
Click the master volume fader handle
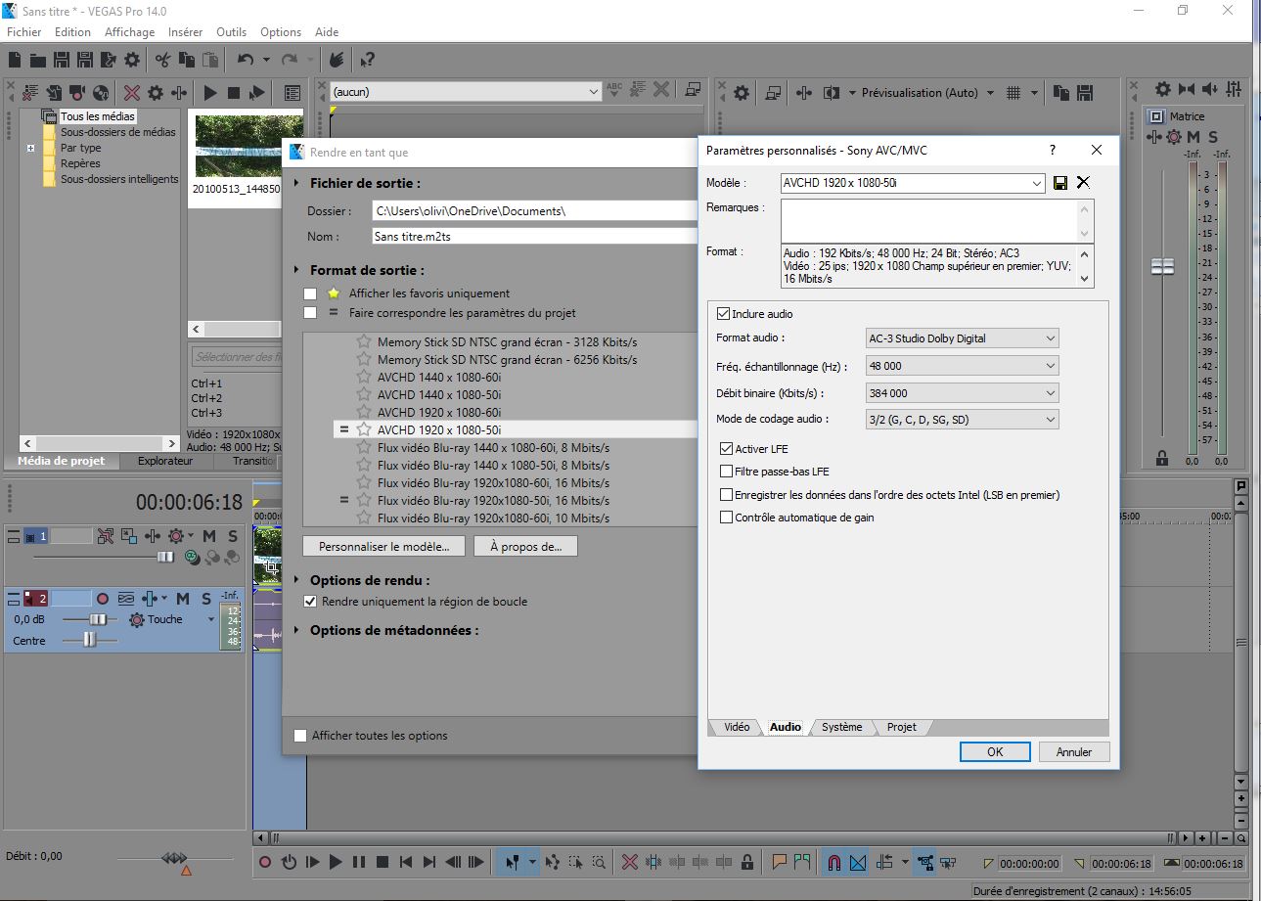coord(1162,266)
